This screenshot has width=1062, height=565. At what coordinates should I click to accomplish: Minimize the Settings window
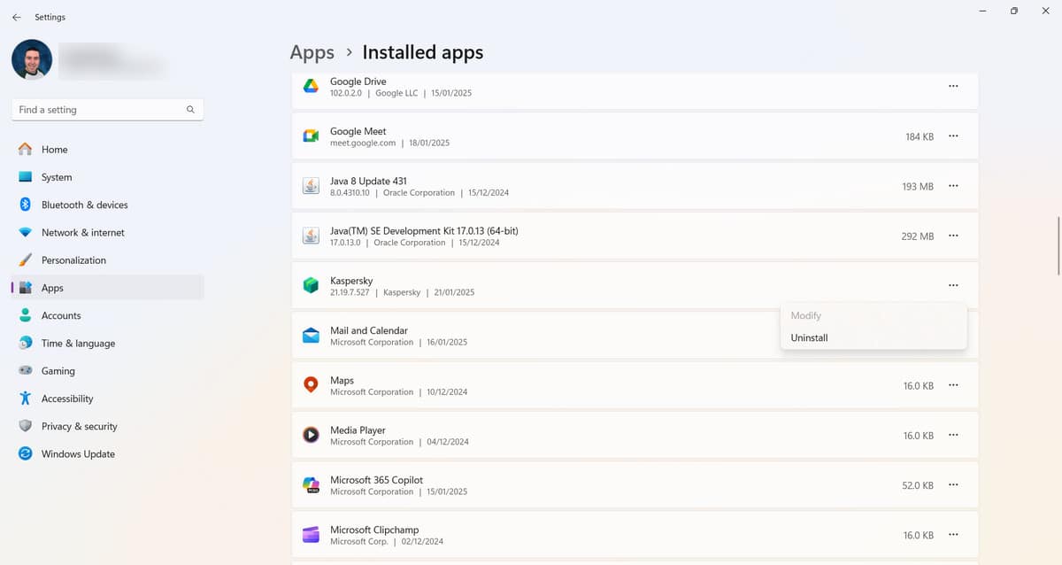pyautogui.click(x=983, y=11)
